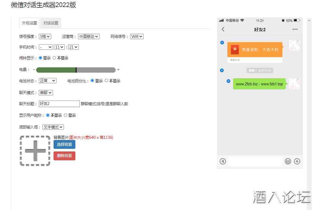This screenshot has height=210, width=320.
Task: Click the 选择背景 button
Action: tap(64, 144)
